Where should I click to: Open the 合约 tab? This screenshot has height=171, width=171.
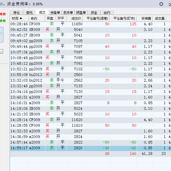coord(107,13)
